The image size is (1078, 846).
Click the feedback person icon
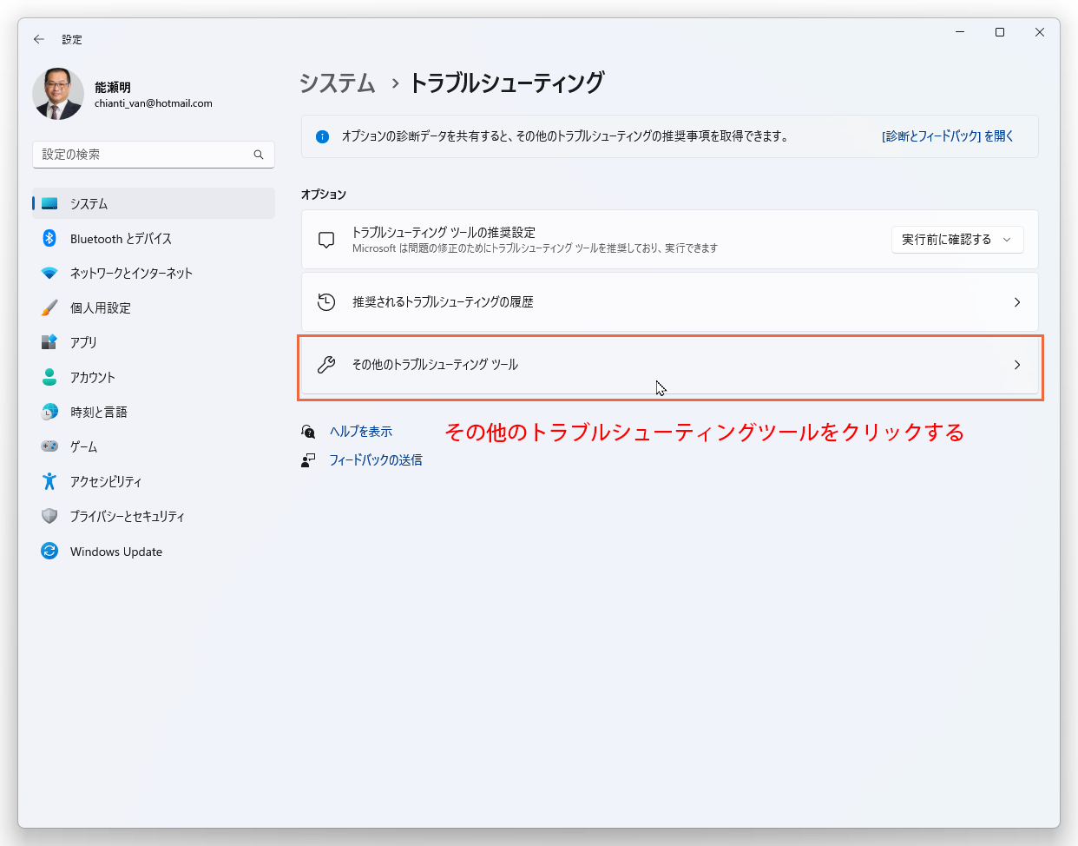[308, 460]
